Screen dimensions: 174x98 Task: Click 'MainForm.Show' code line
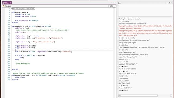pos(21,32)
